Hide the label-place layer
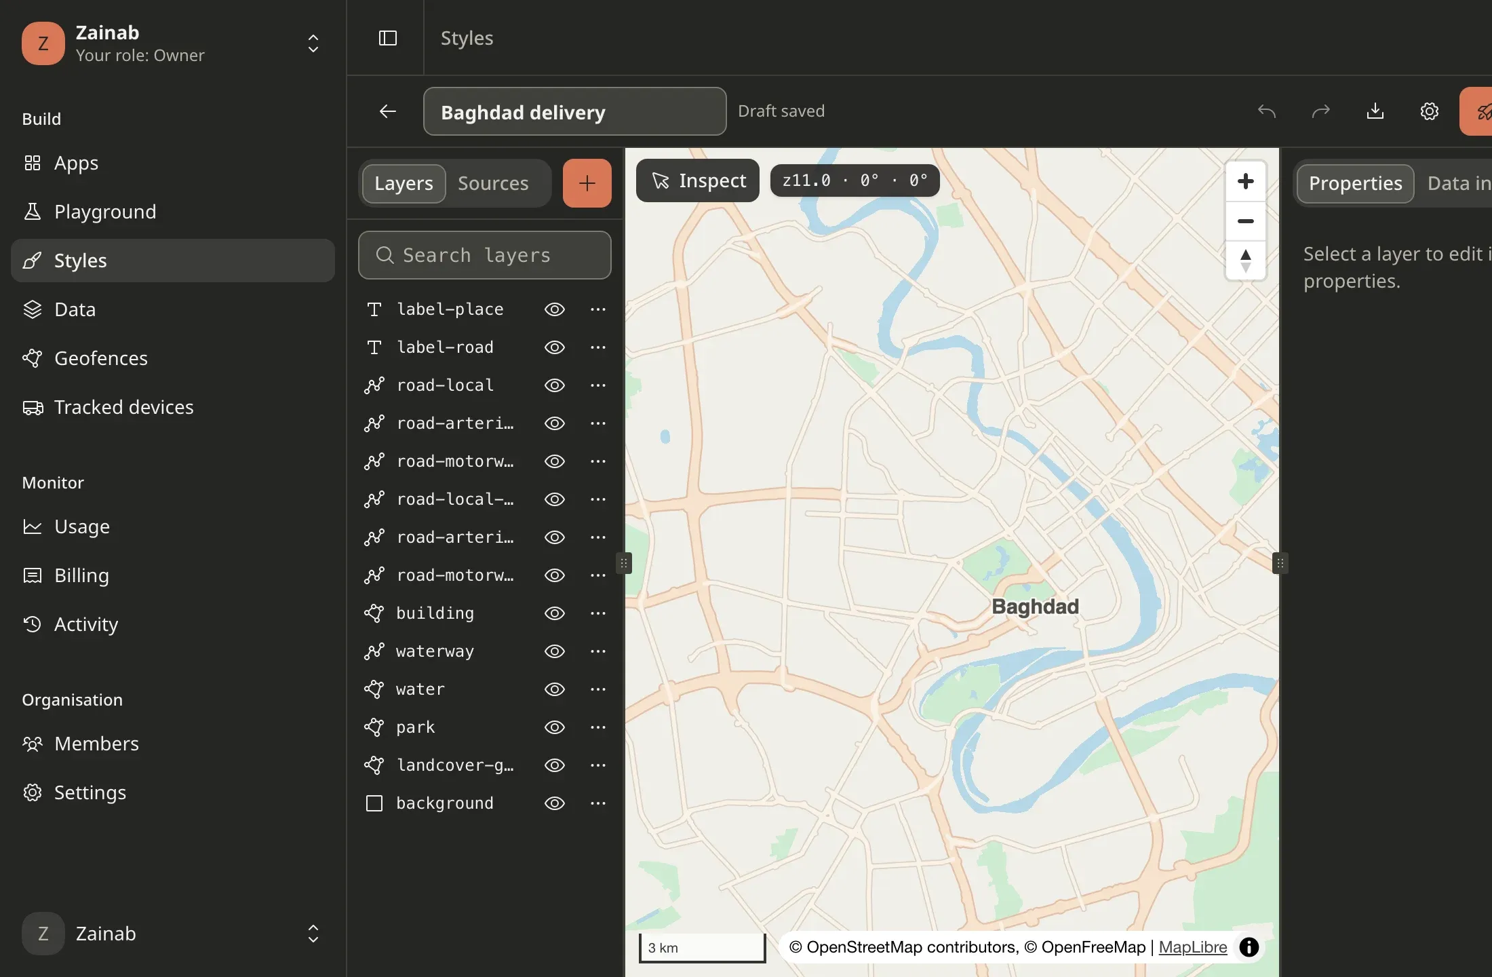Image resolution: width=1492 pixels, height=977 pixels. (554, 309)
